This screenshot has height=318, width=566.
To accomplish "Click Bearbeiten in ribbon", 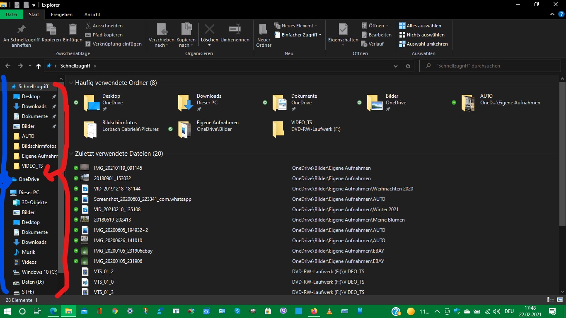I will (376, 35).
